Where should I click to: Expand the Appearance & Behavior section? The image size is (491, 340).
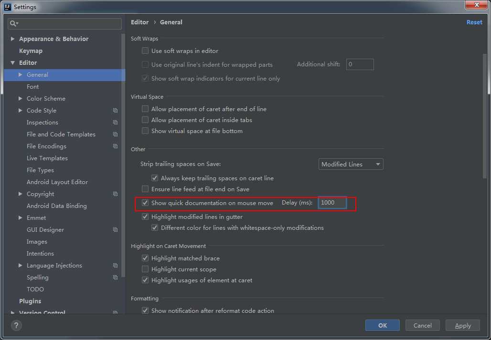12,39
